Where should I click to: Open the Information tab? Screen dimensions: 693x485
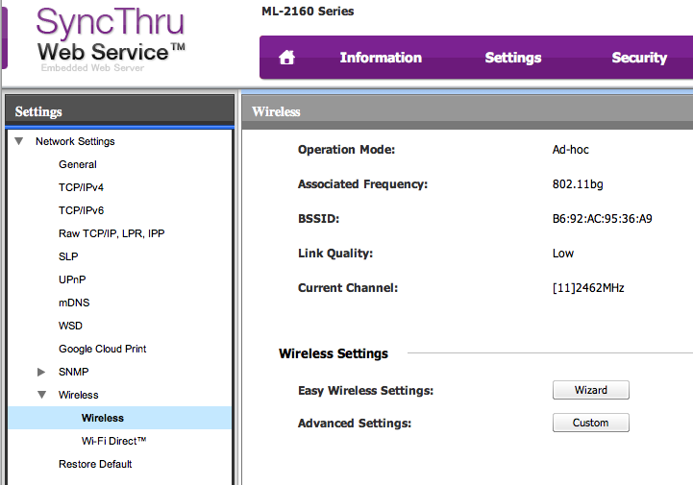tap(381, 58)
